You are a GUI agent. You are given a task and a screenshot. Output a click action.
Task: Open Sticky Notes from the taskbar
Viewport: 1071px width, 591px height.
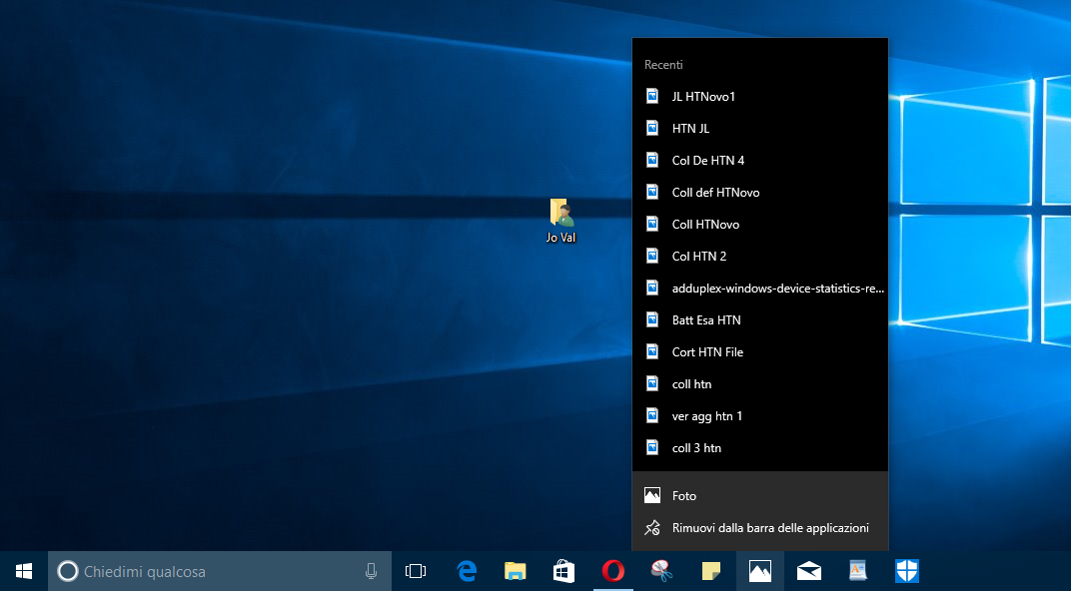pos(709,570)
